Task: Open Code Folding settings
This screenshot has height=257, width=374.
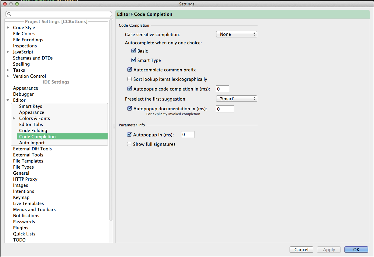Action: (33, 131)
